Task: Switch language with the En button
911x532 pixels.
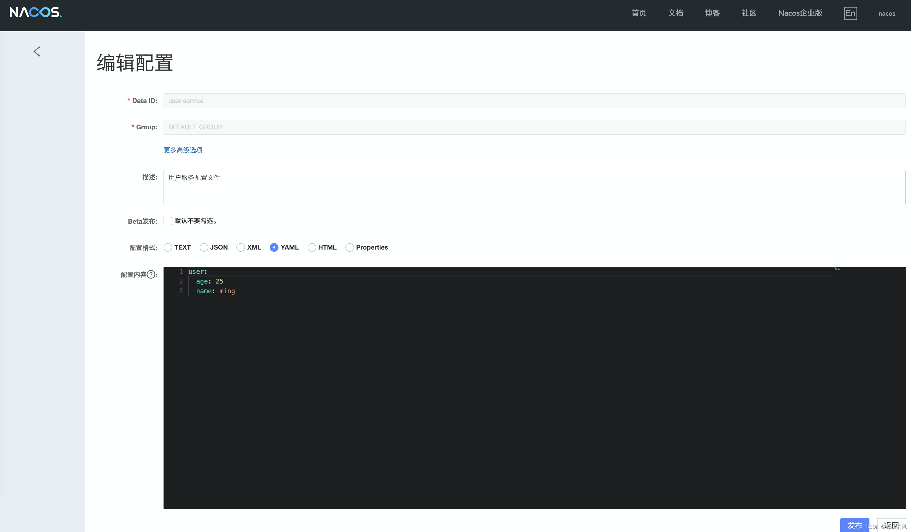Action: 850,13
